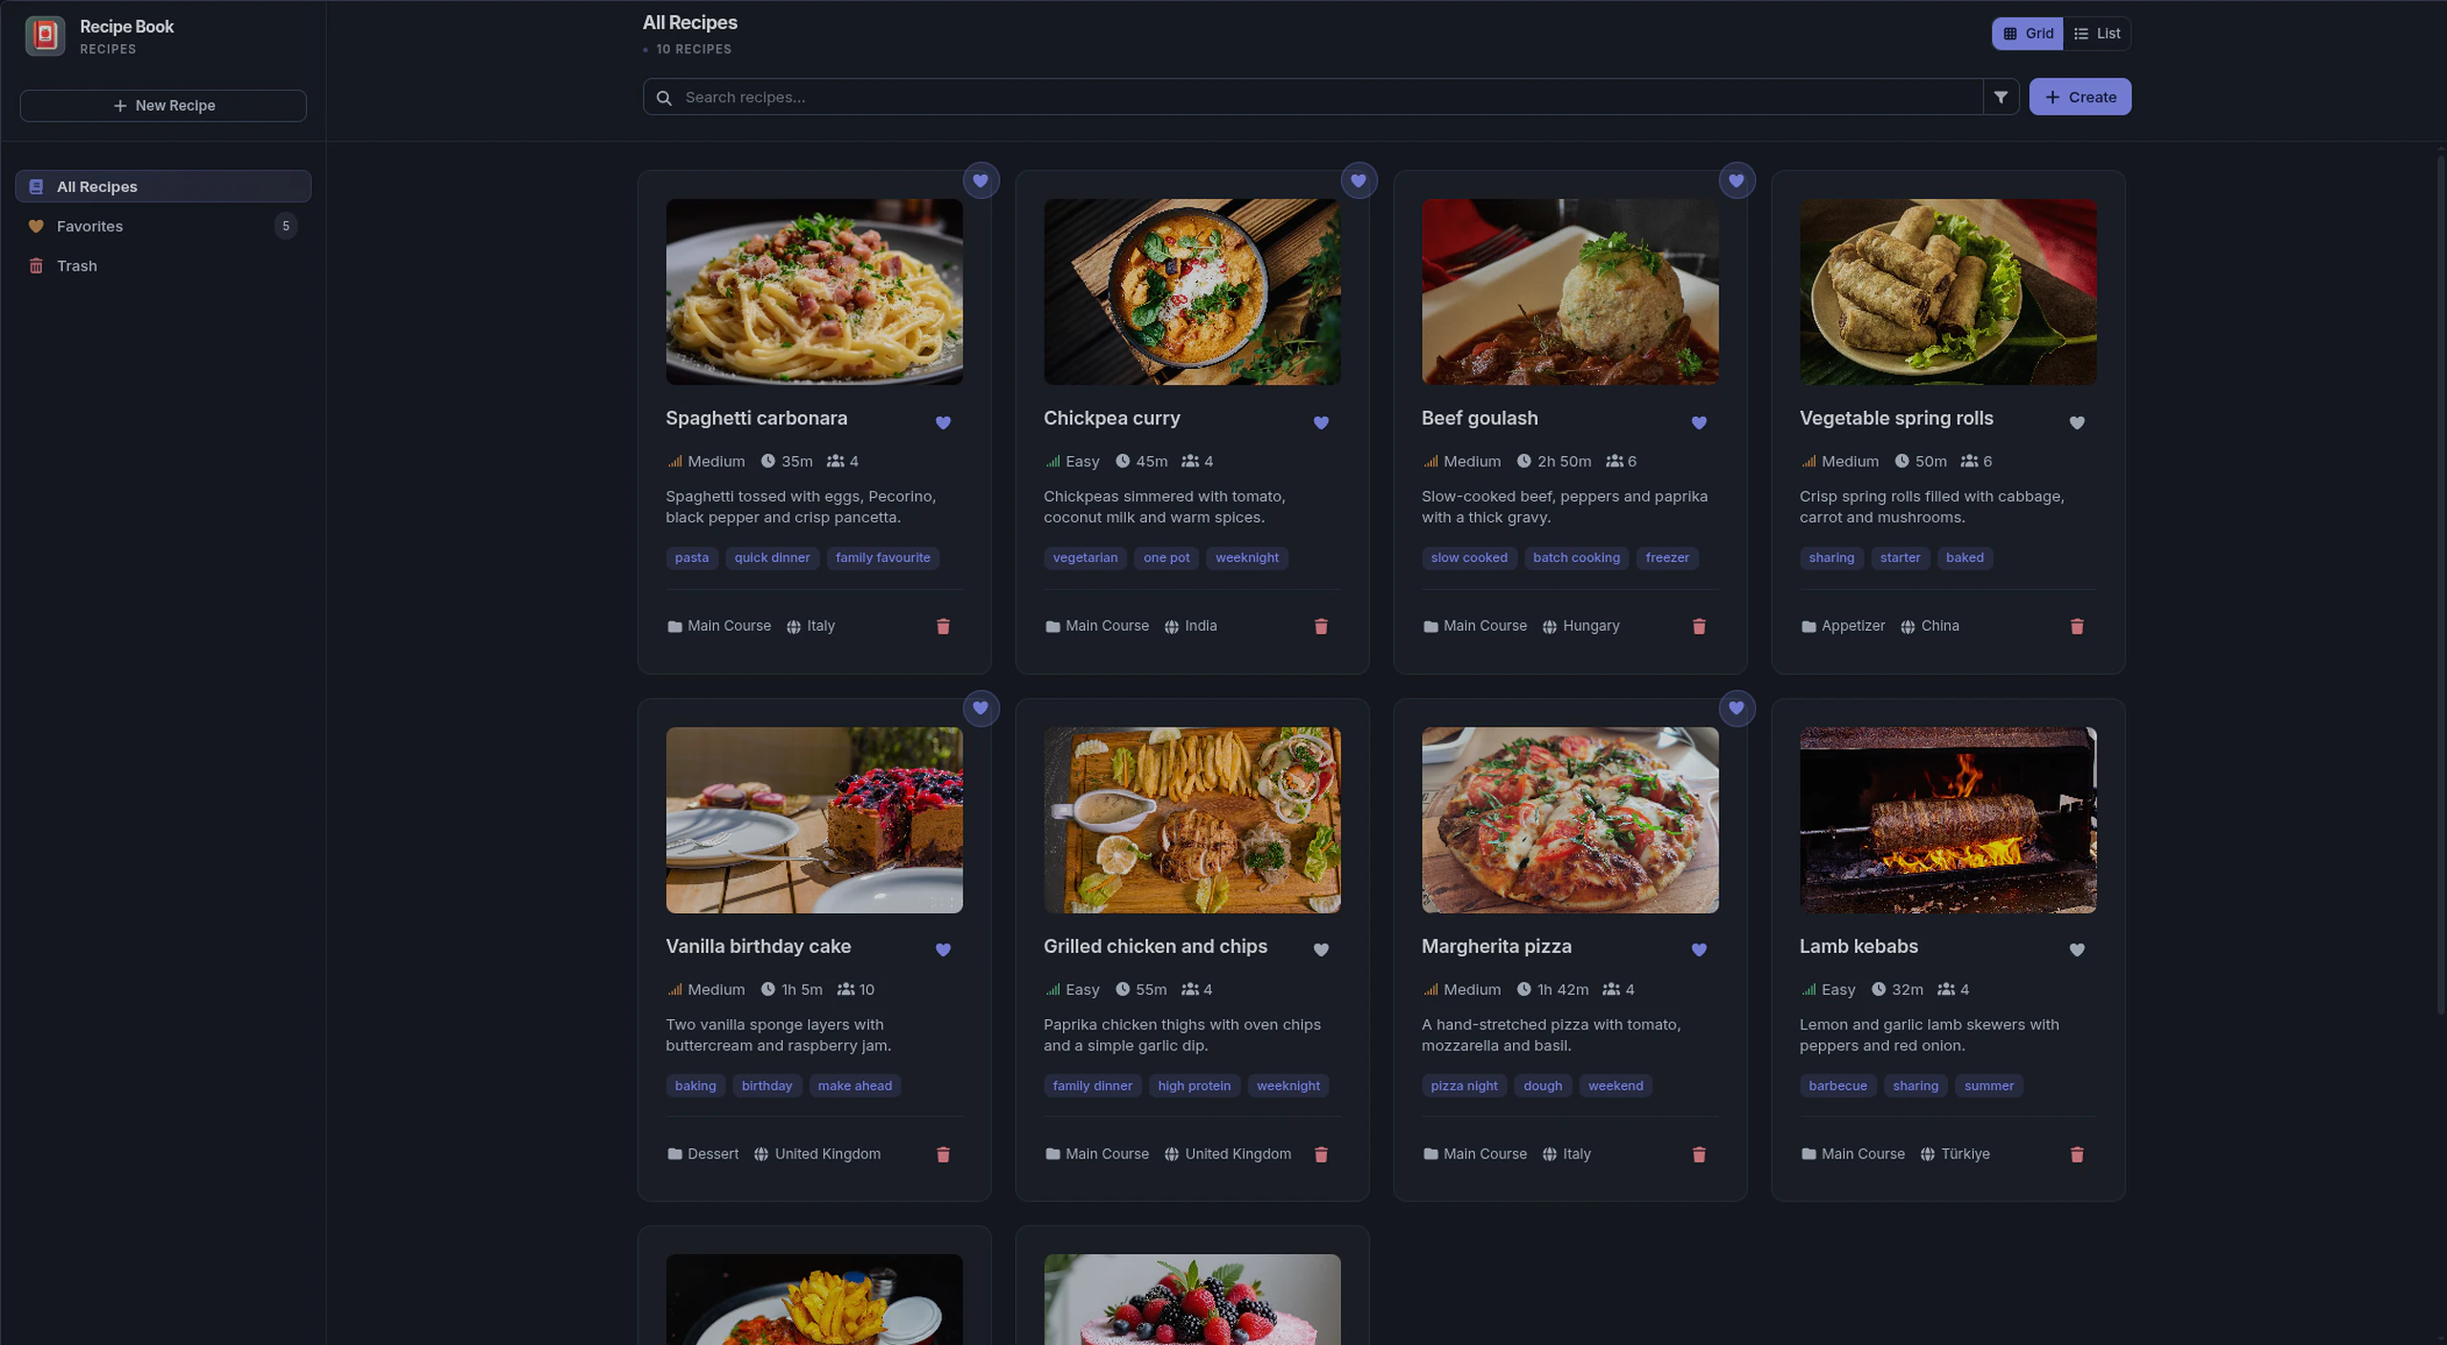Click favorite badge atop Vanilla birthday cake card
Viewport: 2447px width, 1345px height.
pos(981,708)
